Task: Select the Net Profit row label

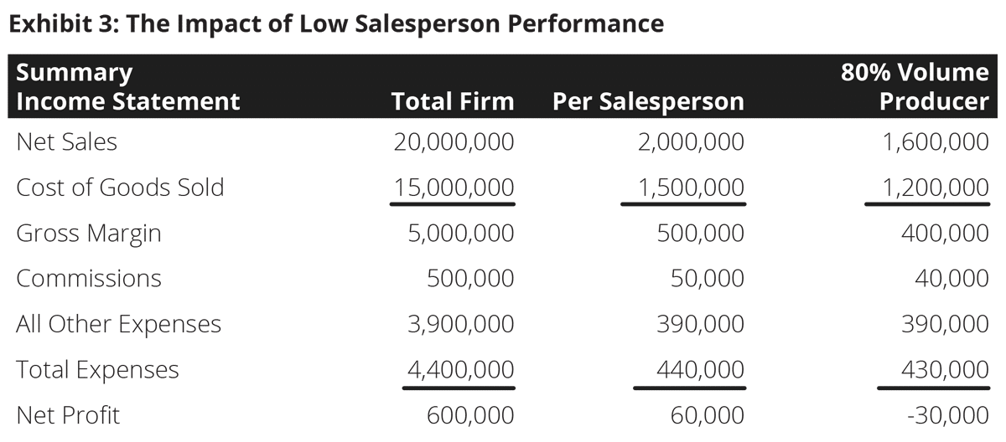Action: (x=68, y=414)
